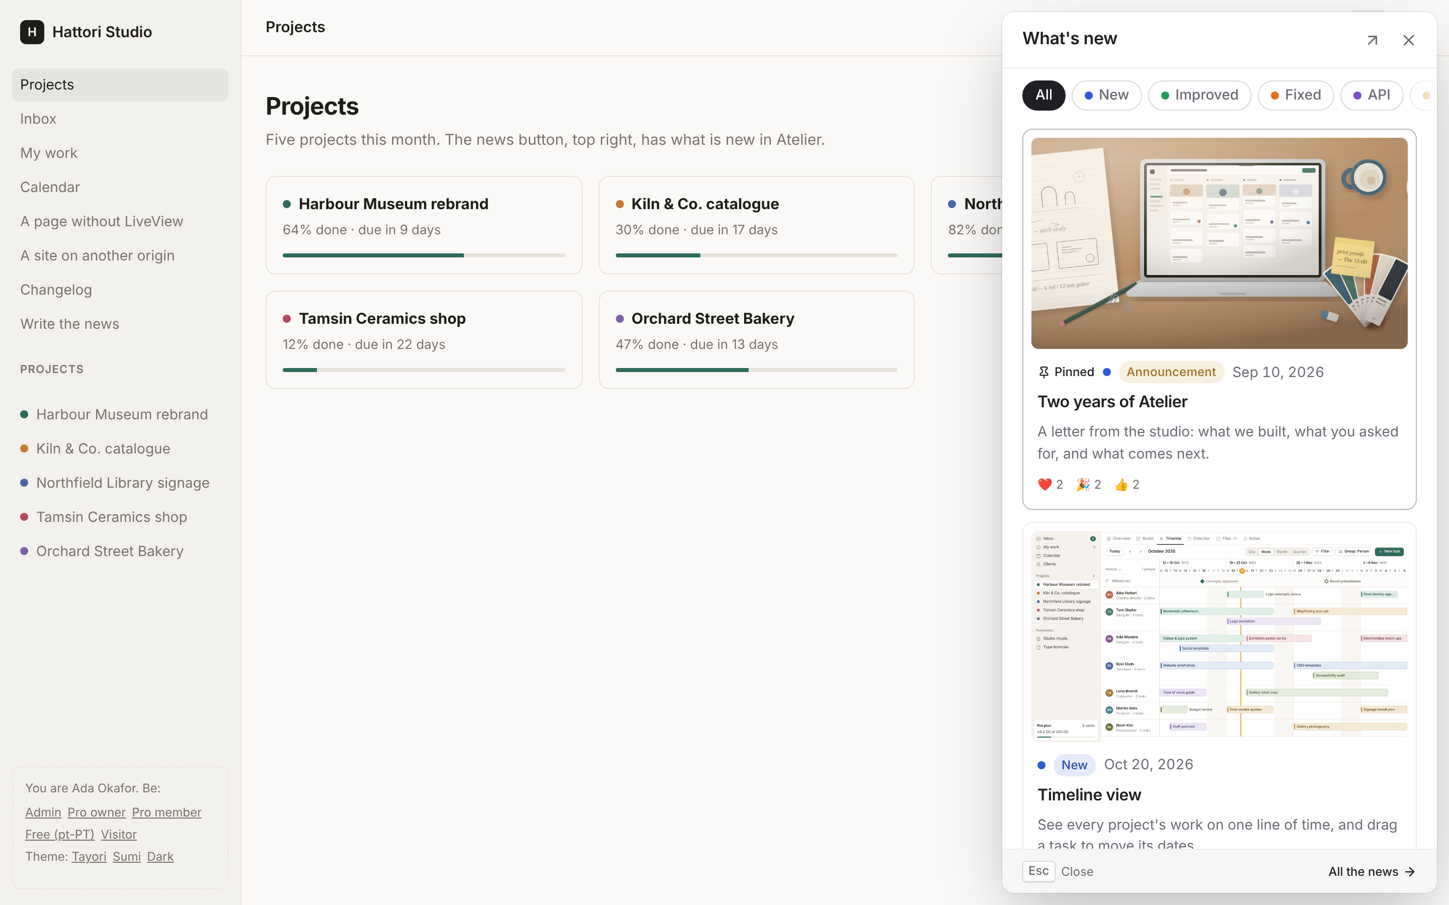Open What's new panel in full page
The height and width of the screenshot is (905, 1449).
[x=1373, y=40]
